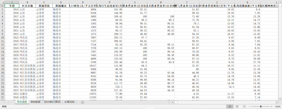The height and width of the screenshot is (109, 282).
Task: Select column D header
Action: click(61, 2)
